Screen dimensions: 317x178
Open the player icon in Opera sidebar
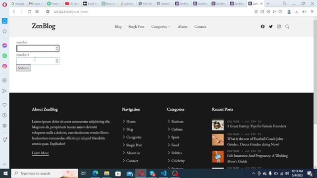[4, 80]
